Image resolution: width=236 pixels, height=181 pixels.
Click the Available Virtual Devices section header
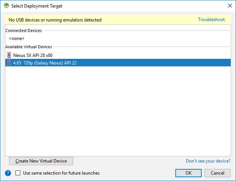[29, 47]
